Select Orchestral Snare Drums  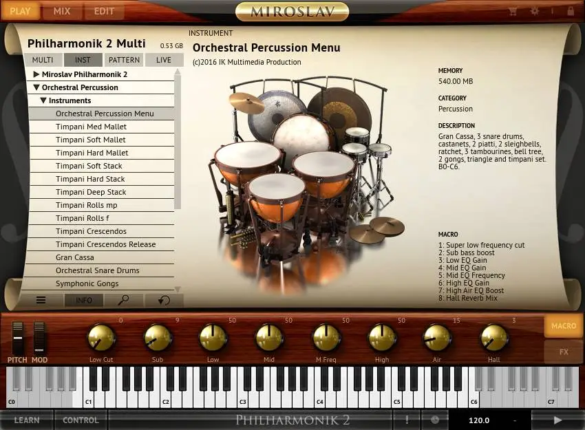[101, 270]
